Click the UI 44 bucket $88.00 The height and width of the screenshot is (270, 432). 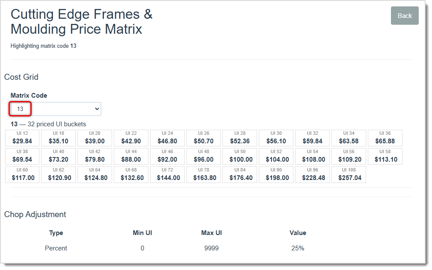click(131, 156)
